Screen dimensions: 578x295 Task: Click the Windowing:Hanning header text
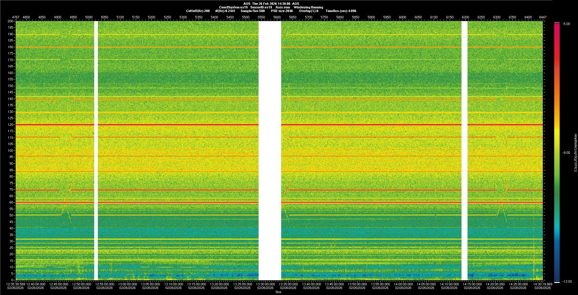(x=308, y=7)
